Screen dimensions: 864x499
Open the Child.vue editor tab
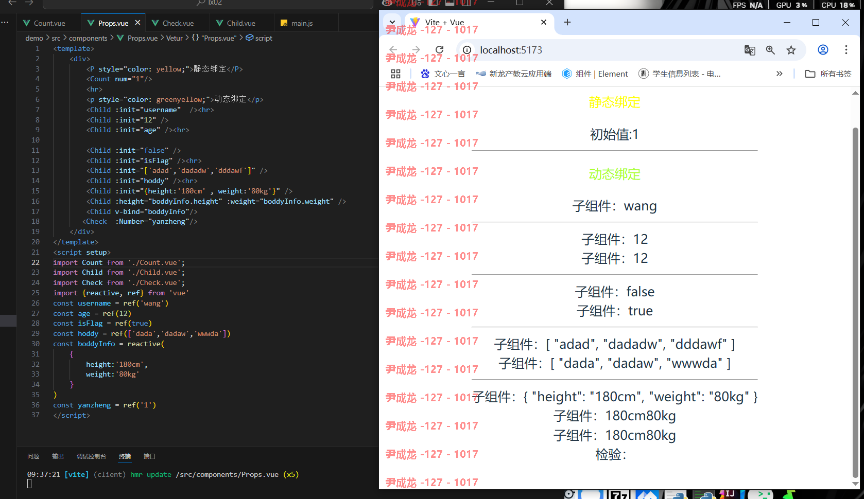pos(241,23)
